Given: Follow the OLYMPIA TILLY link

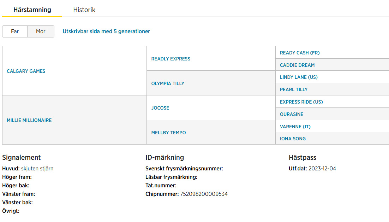Looking at the screenshot, I should (168, 84).
